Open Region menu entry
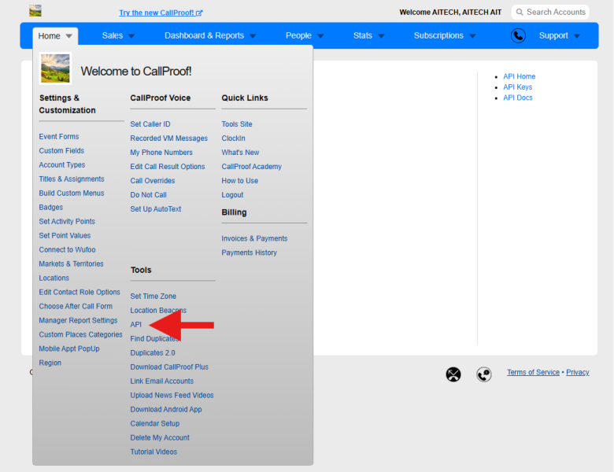Screen dimensions: 614x472 click(x=50, y=363)
